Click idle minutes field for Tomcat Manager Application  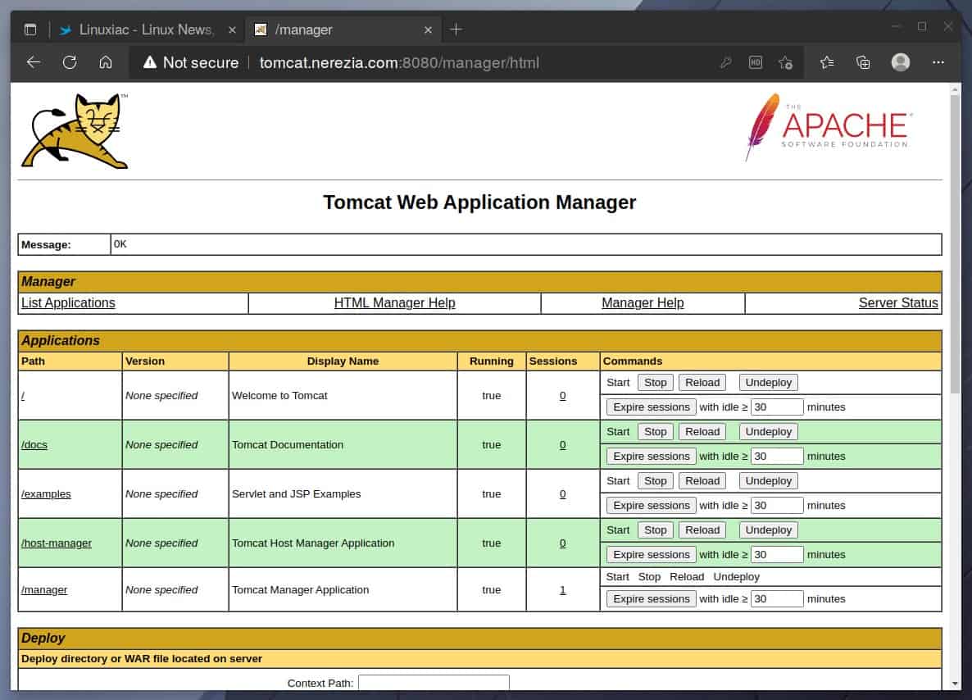point(777,599)
